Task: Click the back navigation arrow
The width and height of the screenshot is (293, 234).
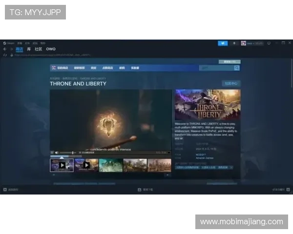Action: [x=5, y=49]
